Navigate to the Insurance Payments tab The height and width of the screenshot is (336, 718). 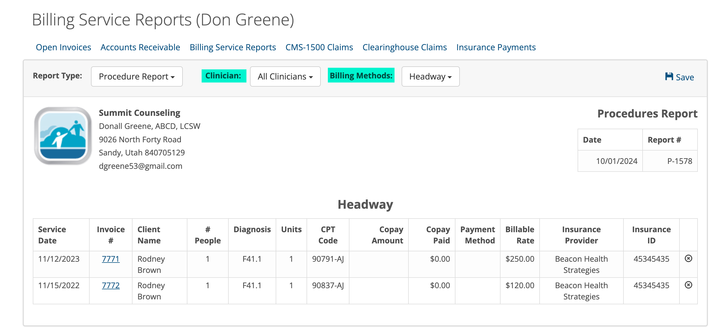496,47
